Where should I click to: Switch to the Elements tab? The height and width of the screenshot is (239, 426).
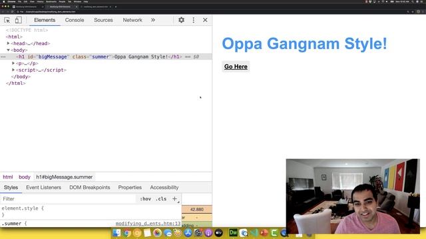click(45, 20)
